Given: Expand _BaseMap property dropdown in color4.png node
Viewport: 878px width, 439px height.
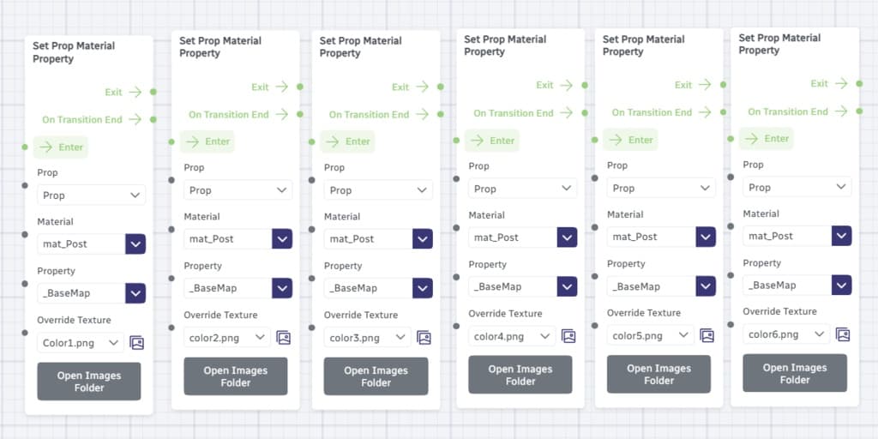Looking at the screenshot, I should click(x=567, y=286).
